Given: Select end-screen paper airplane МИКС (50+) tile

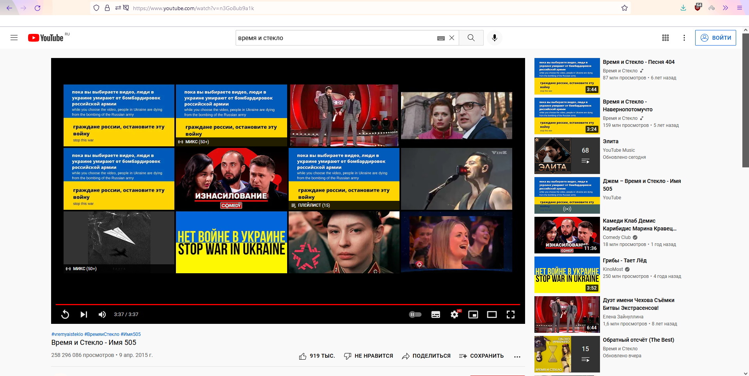Looking at the screenshot, I should pos(119,242).
